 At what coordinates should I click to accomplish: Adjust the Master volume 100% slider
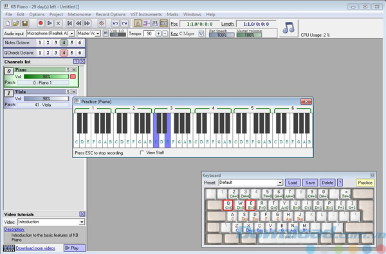point(249,35)
